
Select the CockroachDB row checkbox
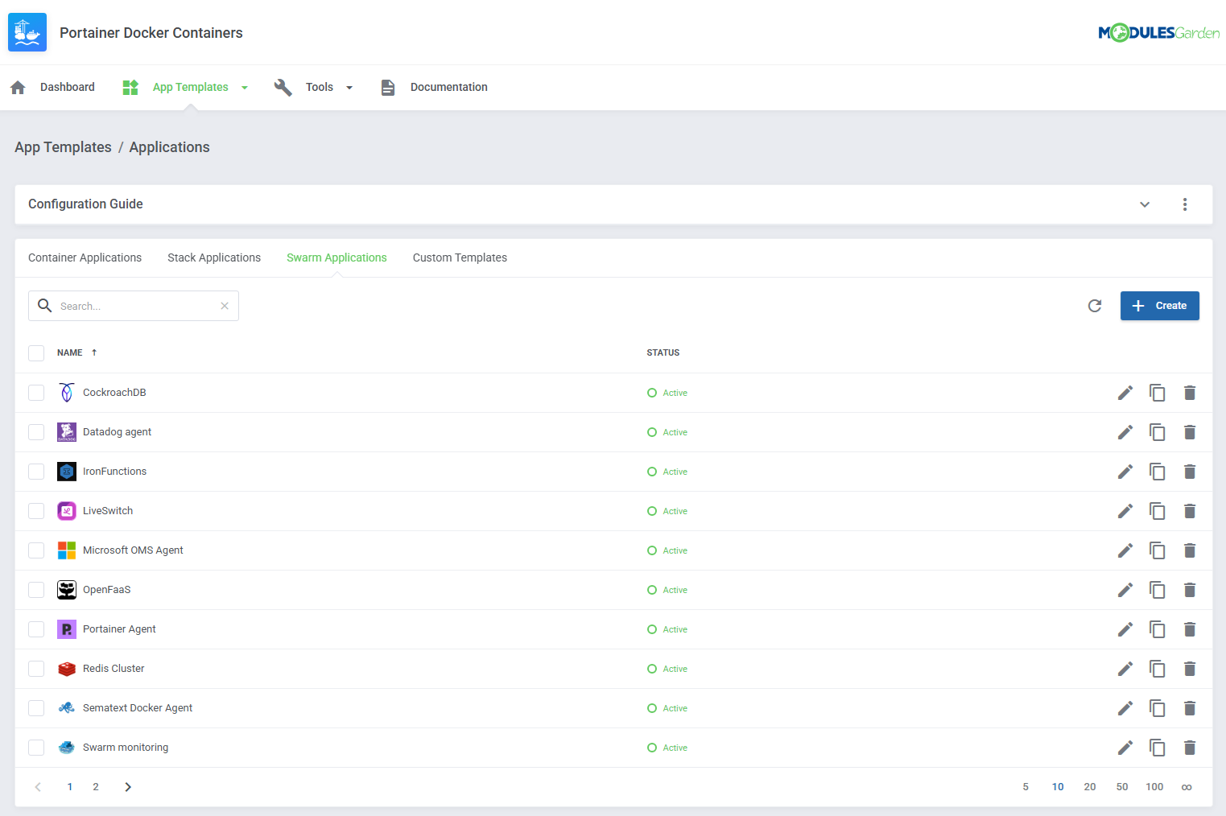[x=35, y=392]
